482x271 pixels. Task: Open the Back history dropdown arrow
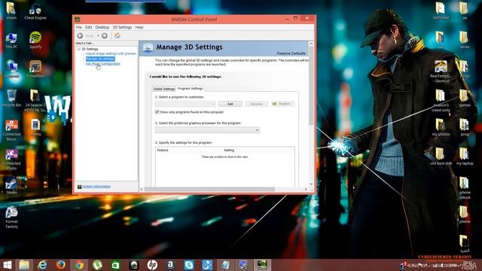(x=98, y=35)
